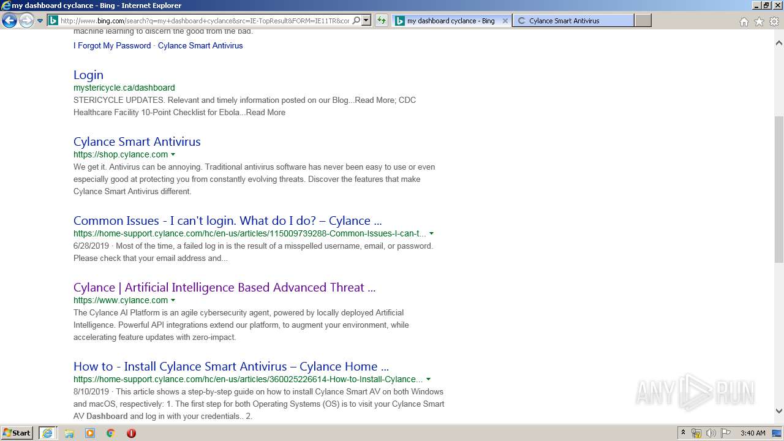Show hidden system tray icons arrow
The image size is (784, 441).
click(683, 433)
